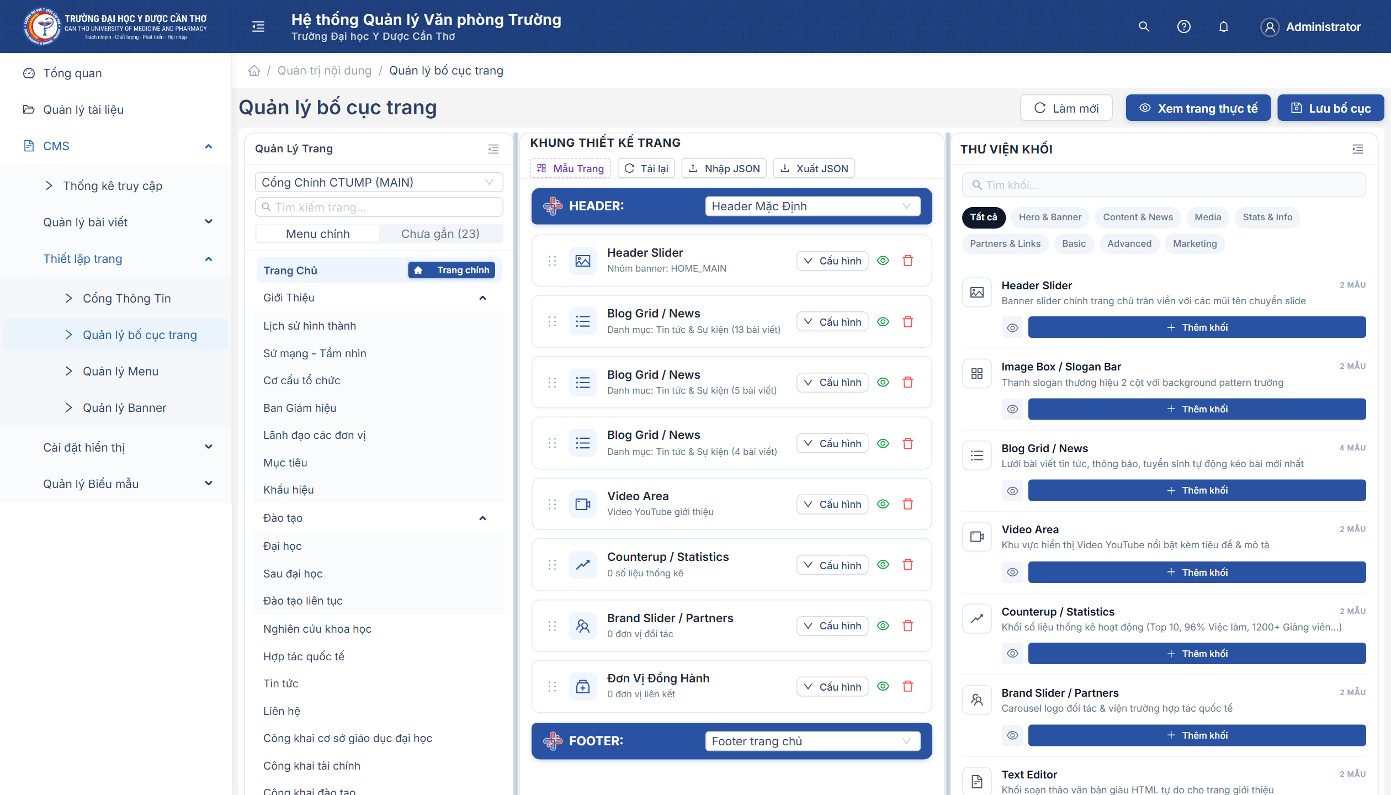1391x795 pixels.
Task: Select the Ban Giám hiệu page
Action: (300, 408)
